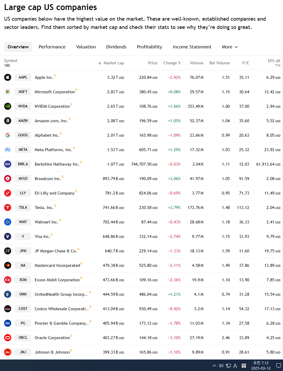This screenshot has width=283, height=371.
Task: Click the Berkshire Hathaway BH logo
Action: [x=8, y=164]
